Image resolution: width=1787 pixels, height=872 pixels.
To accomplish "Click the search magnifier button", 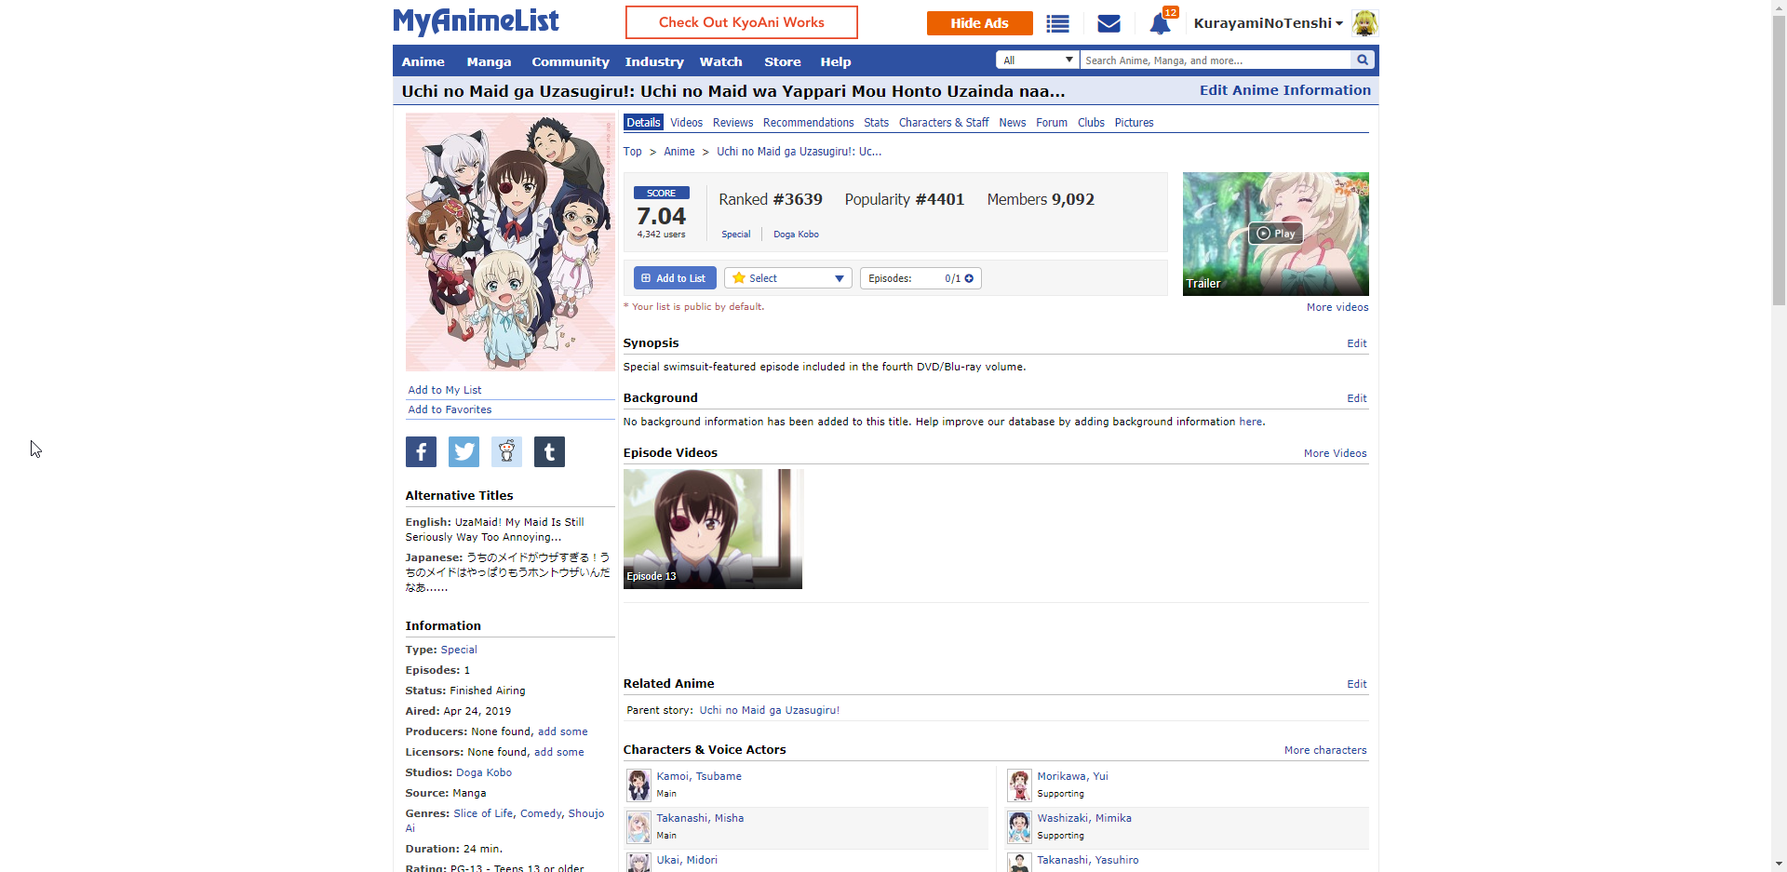I will [x=1363, y=60].
